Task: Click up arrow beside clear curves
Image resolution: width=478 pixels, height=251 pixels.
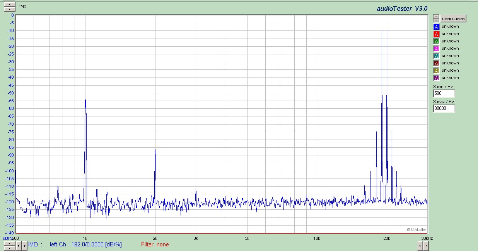Action: point(436,17)
